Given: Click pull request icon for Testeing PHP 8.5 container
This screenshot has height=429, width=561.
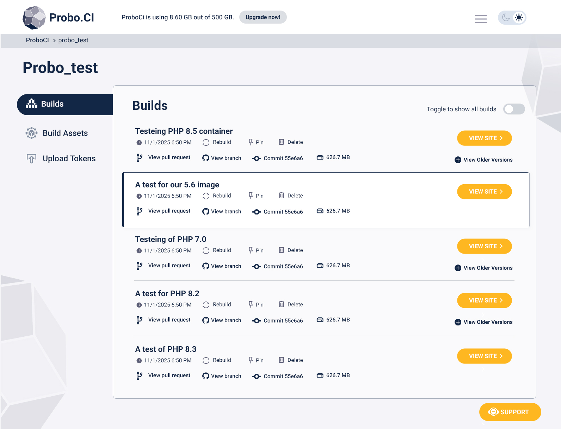Looking at the screenshot, I should coord(140,158).
